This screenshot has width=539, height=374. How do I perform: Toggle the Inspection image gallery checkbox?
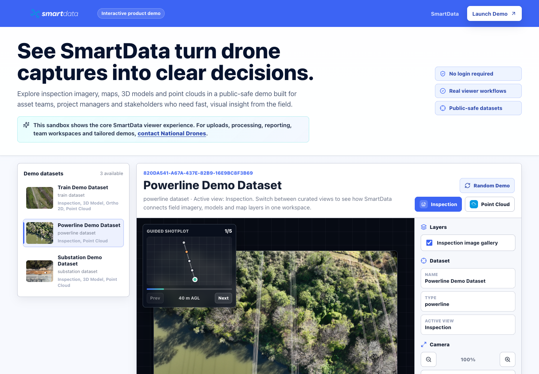[429, 243]
